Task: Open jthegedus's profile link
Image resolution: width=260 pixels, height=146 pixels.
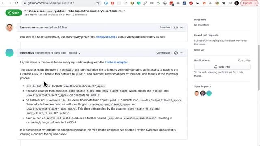Action: click(x=27, y=53)
